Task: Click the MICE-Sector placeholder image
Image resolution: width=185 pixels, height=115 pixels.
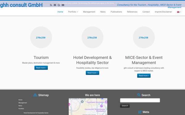Action: click(144, 37)
